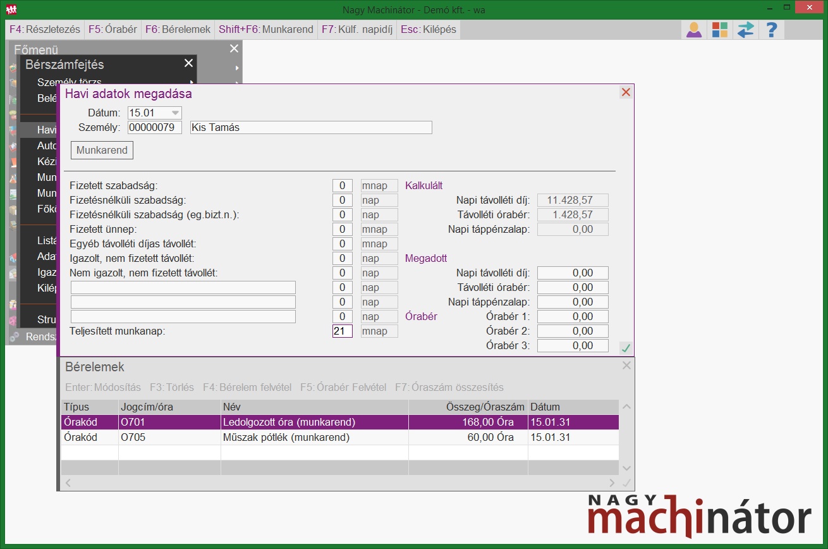The width and height of the screenshot is (828, 549).
Task: Choose F4: Részletezés in the top toolbar
Action: 45,30
